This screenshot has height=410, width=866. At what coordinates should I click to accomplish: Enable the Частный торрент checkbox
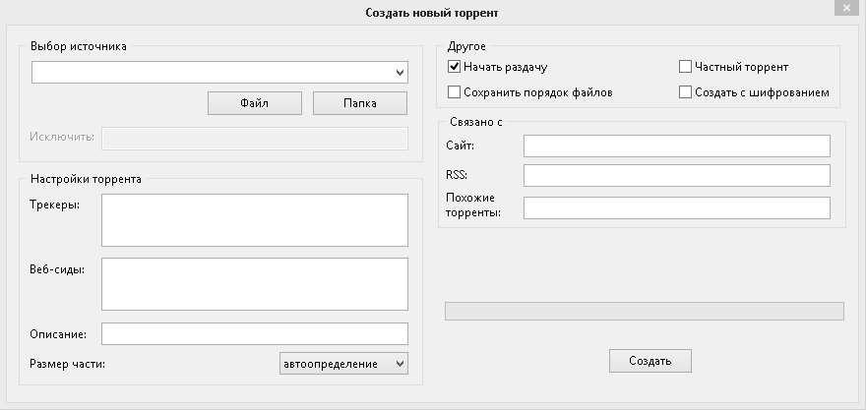click(685, 67)
